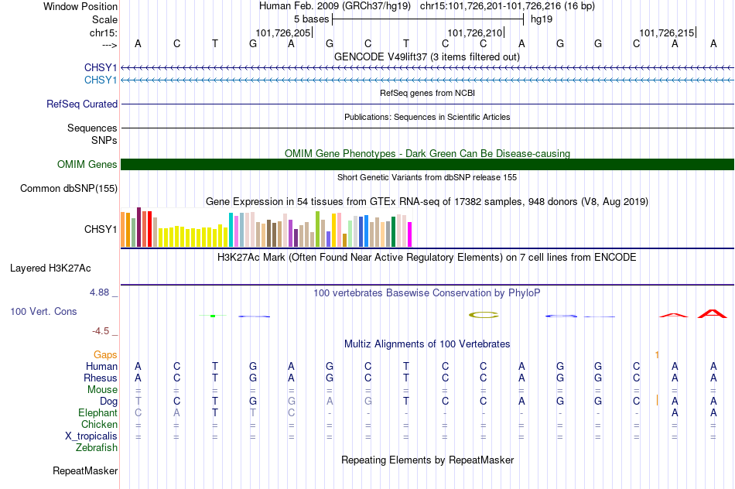Click the yellow-olive C conservation logo
Viewport: 735px width, 489px height.
[x=484, y=315]
